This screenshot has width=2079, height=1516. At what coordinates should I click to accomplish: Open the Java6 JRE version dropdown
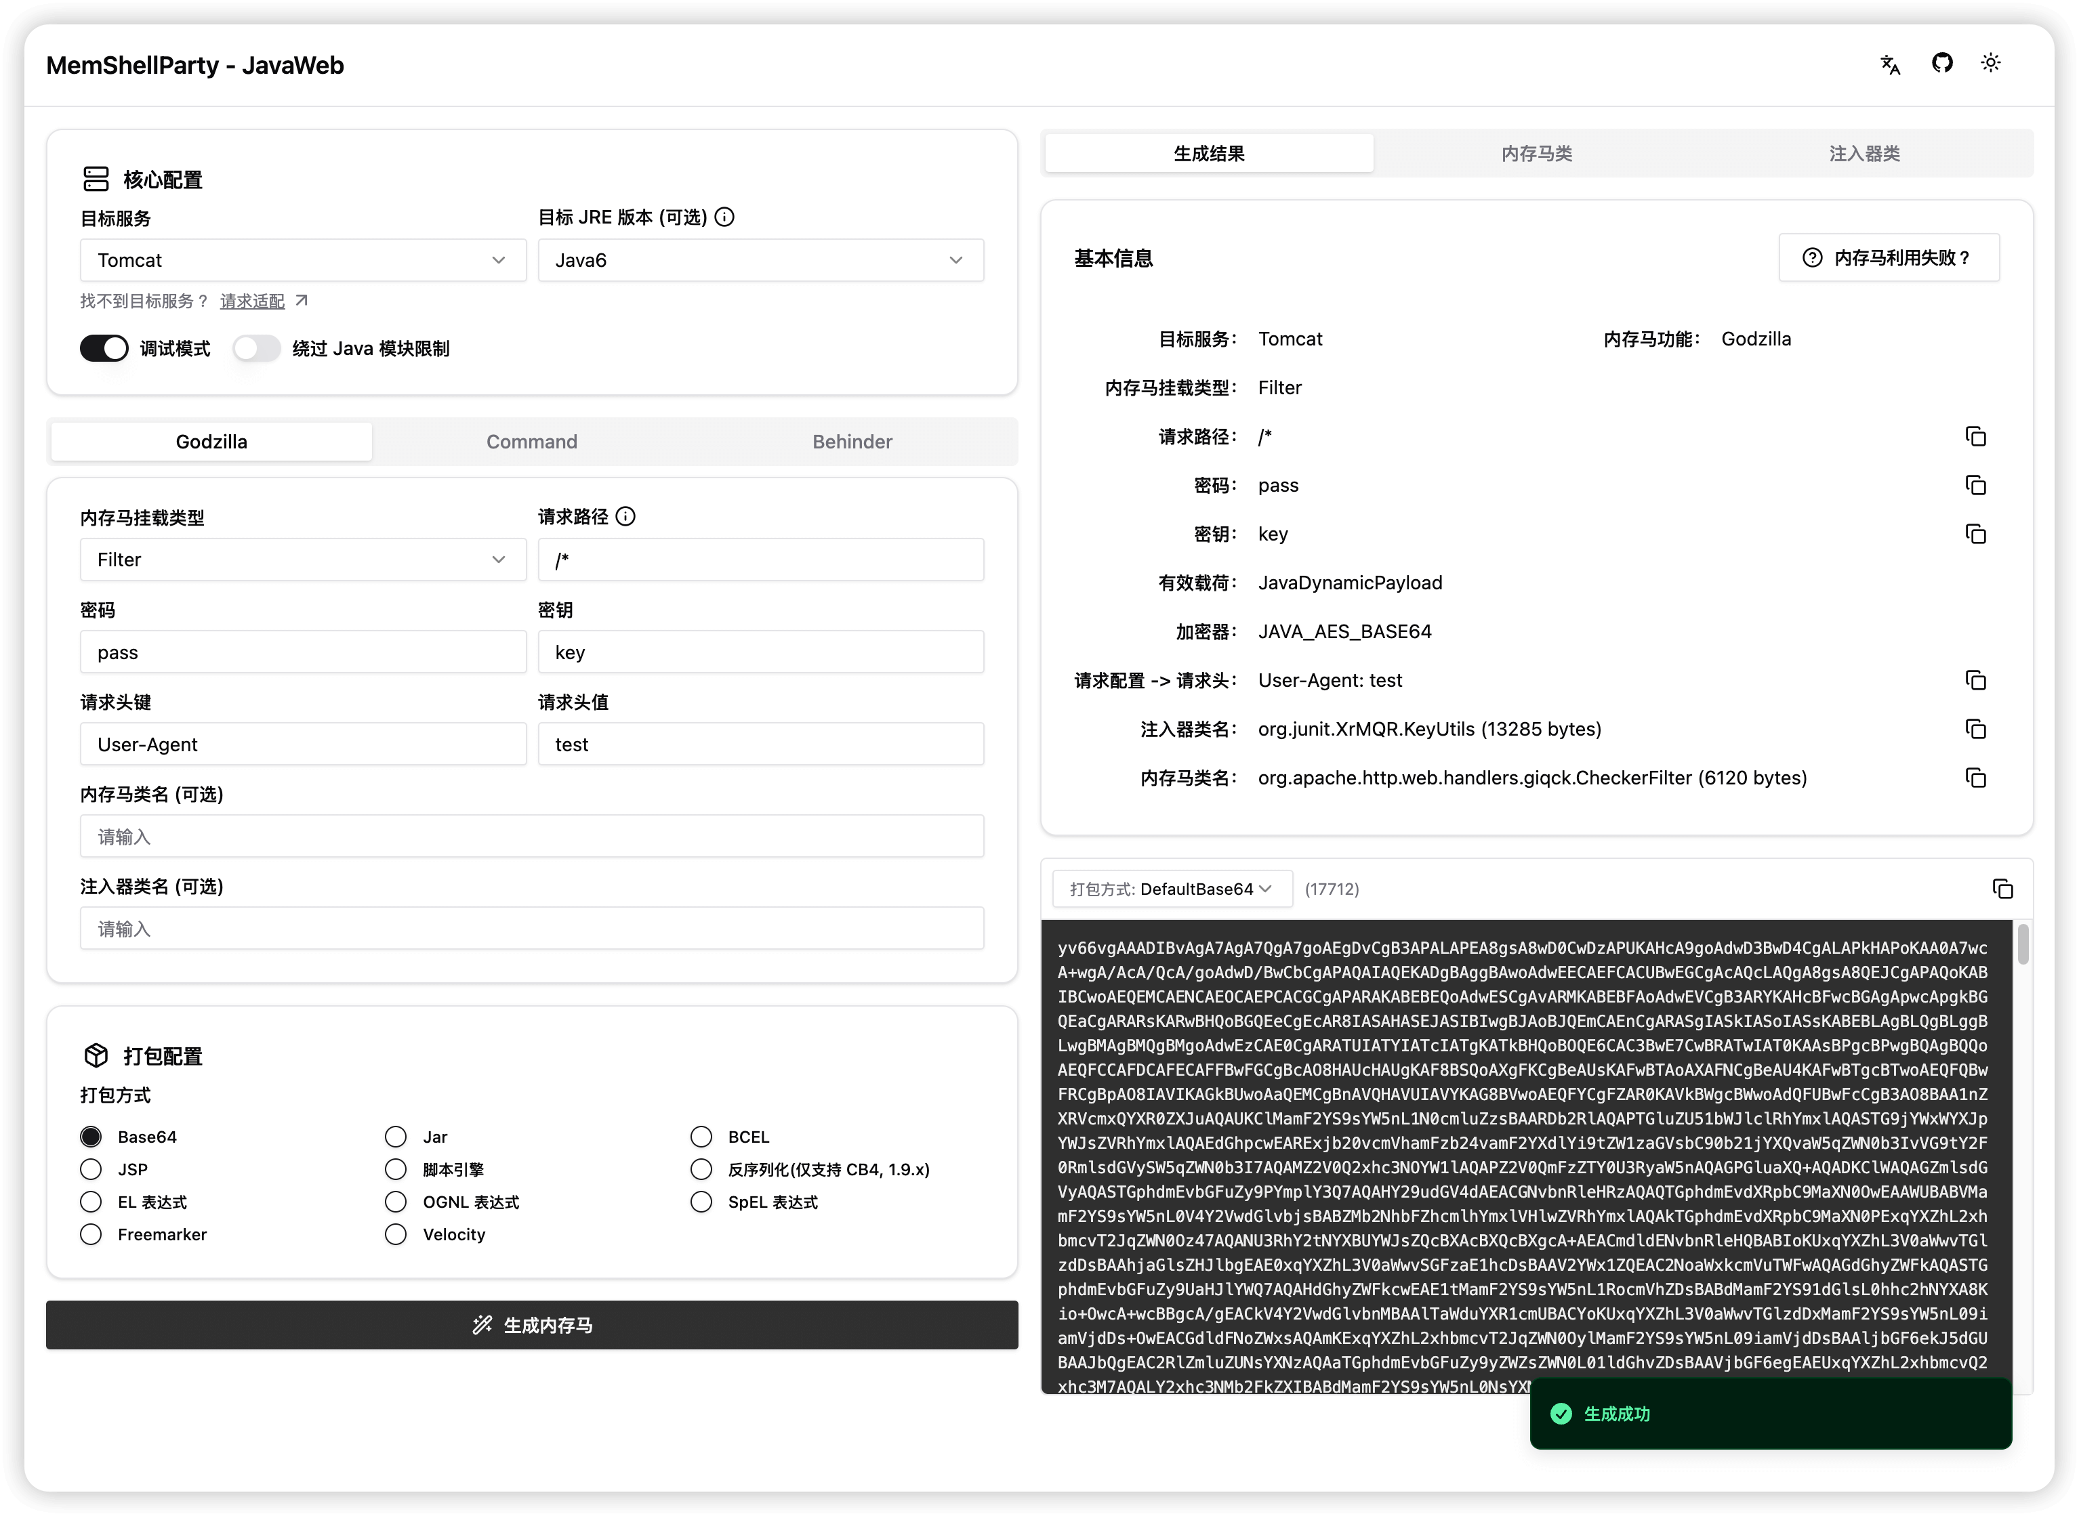tap(761, 261)
